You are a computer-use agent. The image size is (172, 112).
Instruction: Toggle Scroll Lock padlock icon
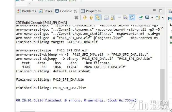click(113, 18)
